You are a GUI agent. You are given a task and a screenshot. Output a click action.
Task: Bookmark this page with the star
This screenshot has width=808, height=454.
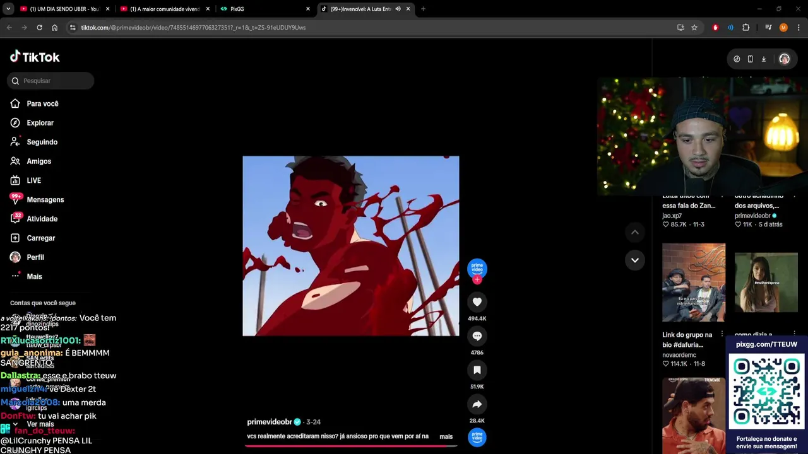tap(694, 28)
